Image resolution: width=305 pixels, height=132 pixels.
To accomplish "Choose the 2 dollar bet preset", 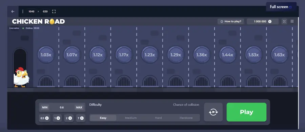I will [69, 118].
